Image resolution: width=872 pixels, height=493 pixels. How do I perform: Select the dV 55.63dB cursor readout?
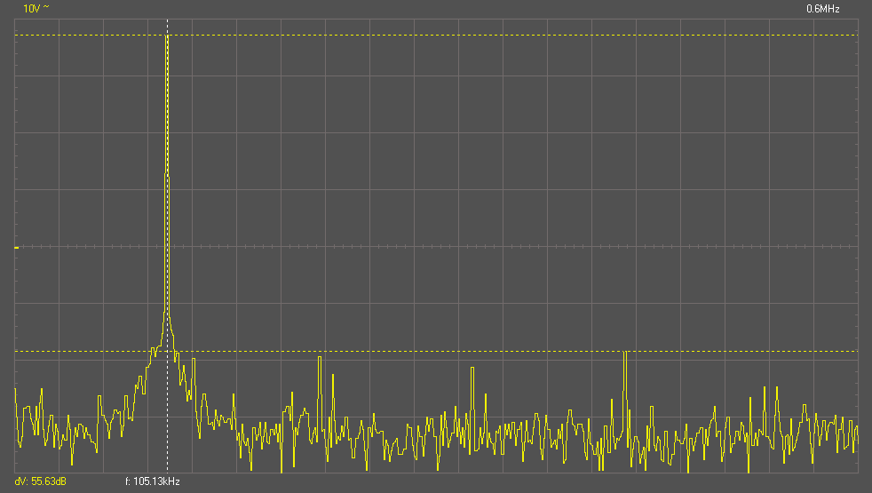(41, 481)
